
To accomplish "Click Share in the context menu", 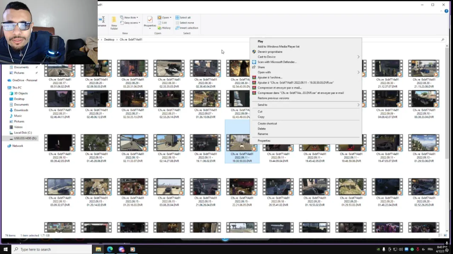I will (305, 67).
